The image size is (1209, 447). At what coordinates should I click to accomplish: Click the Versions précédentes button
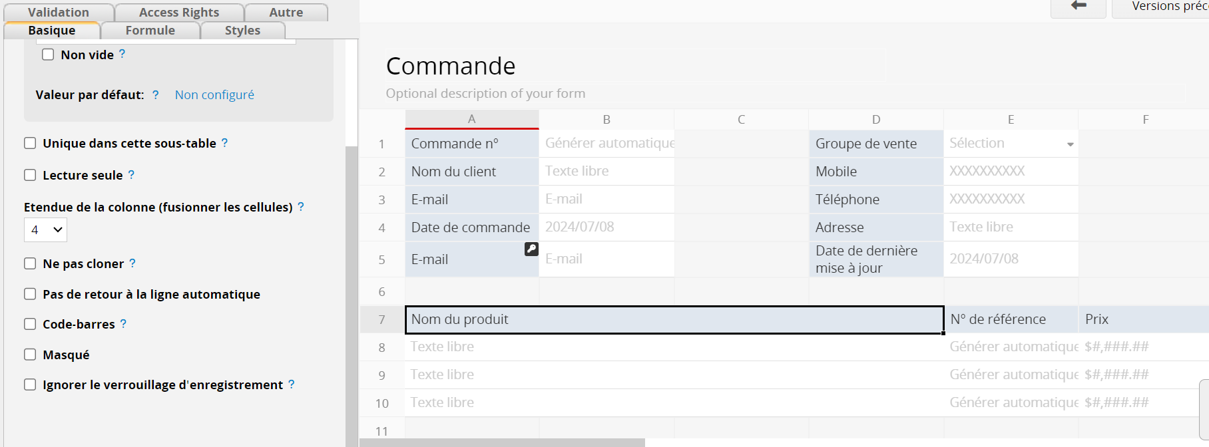1165,7
